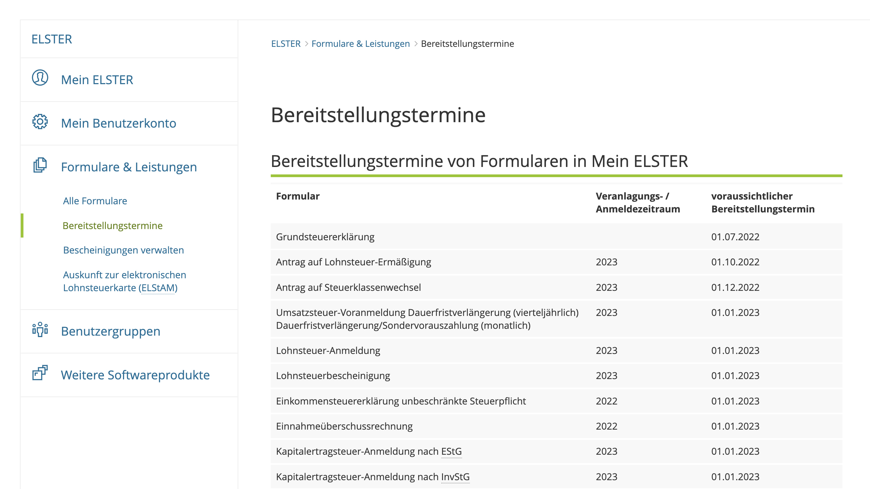Open the ELSTER home link in sidebar
This screenshot has width=870, height=489.
52,39
